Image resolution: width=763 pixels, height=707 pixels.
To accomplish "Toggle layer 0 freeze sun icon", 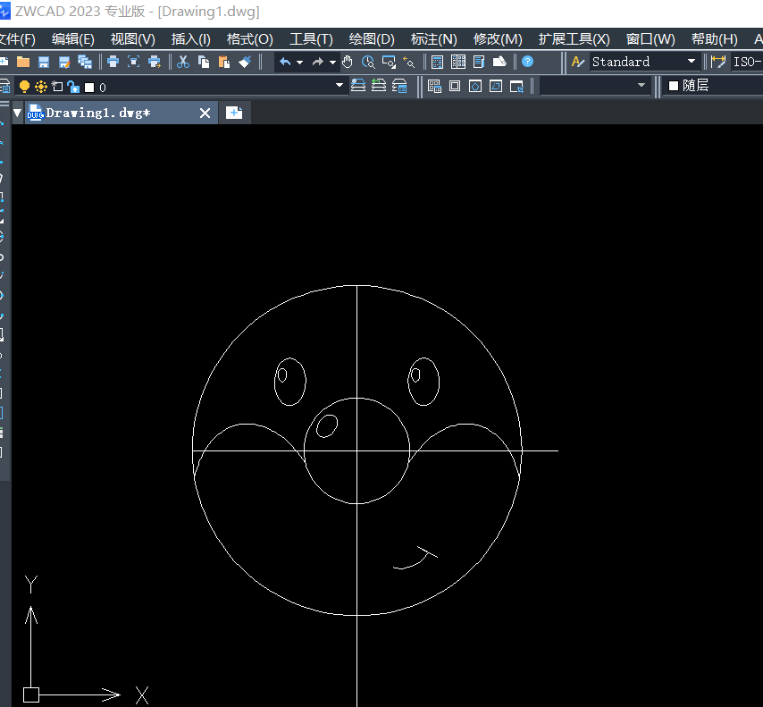I will (x=41, y=87).
